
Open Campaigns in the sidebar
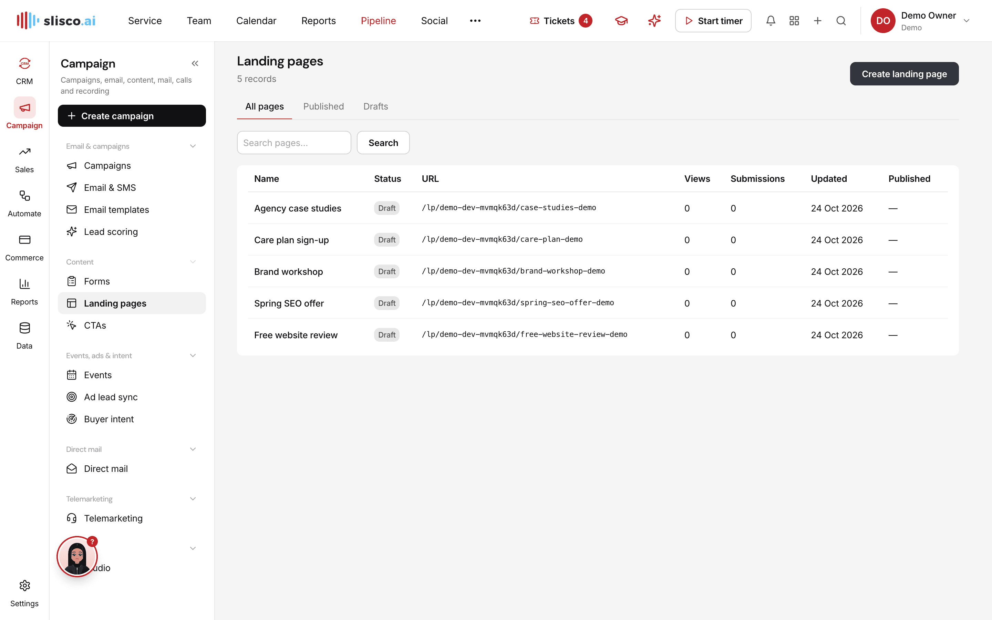pyautogui.click(x=132, y=166)
